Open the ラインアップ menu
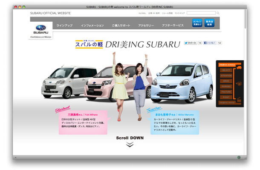This screenshot has width=260, height=170. point(64,25)
